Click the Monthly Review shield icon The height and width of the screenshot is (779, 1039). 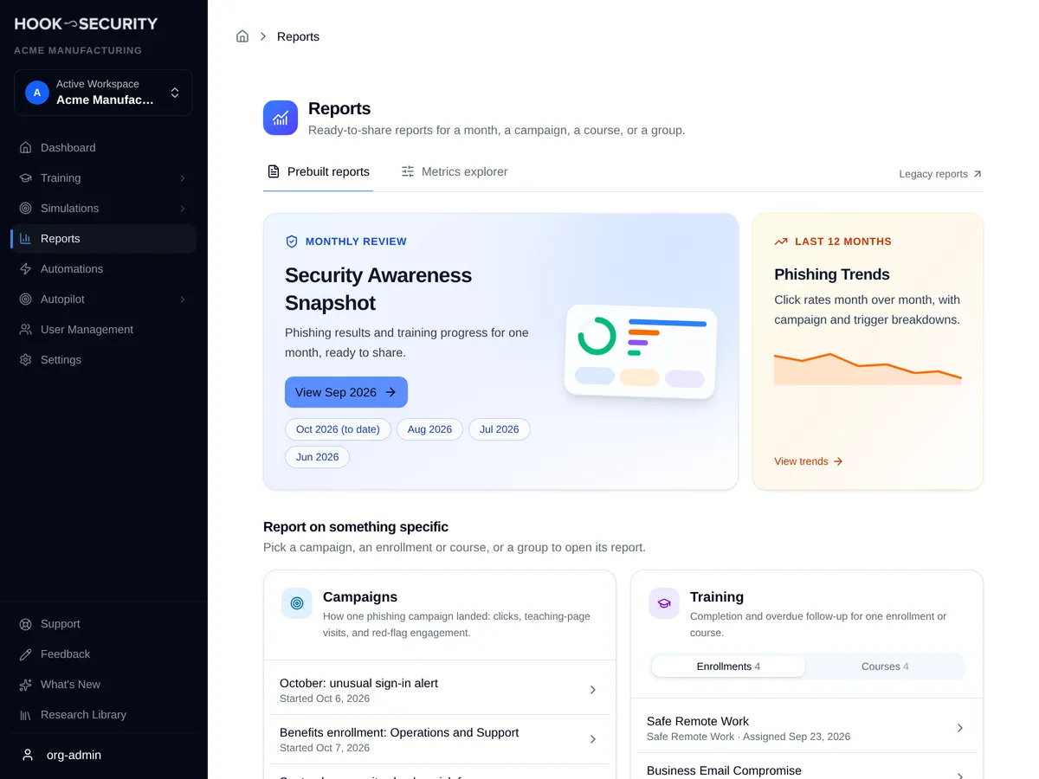(x=292, y=241)
